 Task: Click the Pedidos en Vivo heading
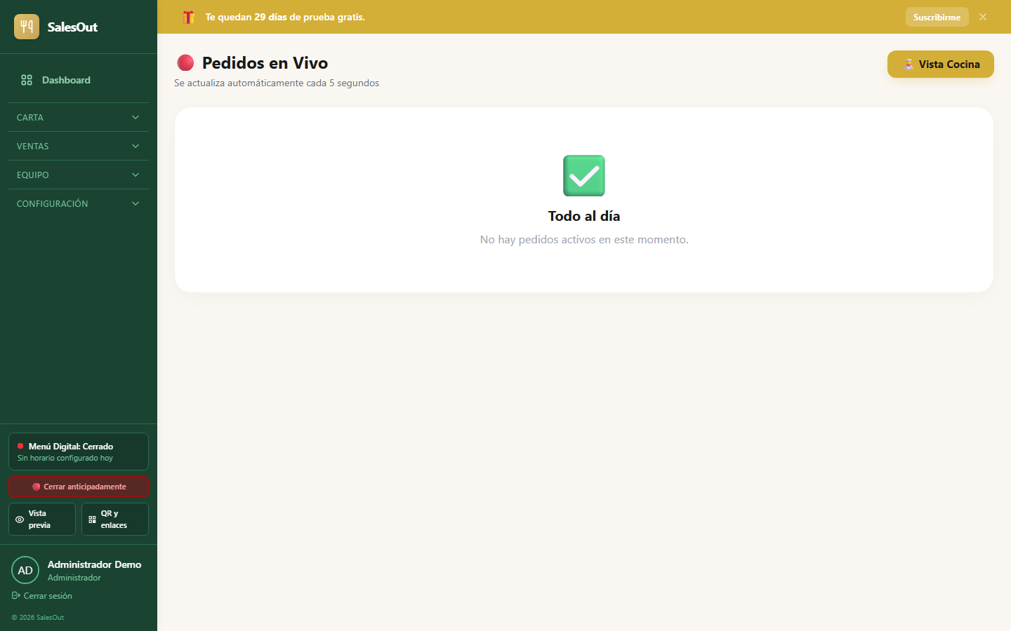pos(265,63)
